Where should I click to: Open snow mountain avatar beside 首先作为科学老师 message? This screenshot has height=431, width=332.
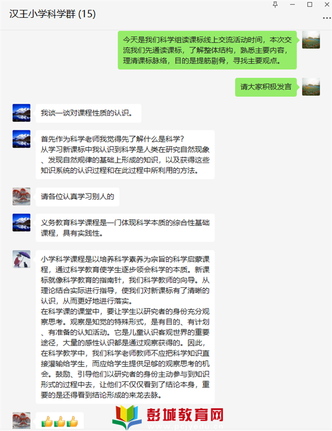point(22,139)
